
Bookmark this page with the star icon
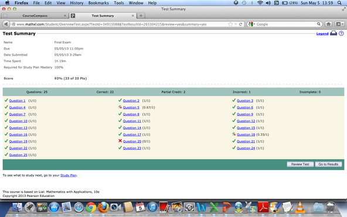pos(230,24)
